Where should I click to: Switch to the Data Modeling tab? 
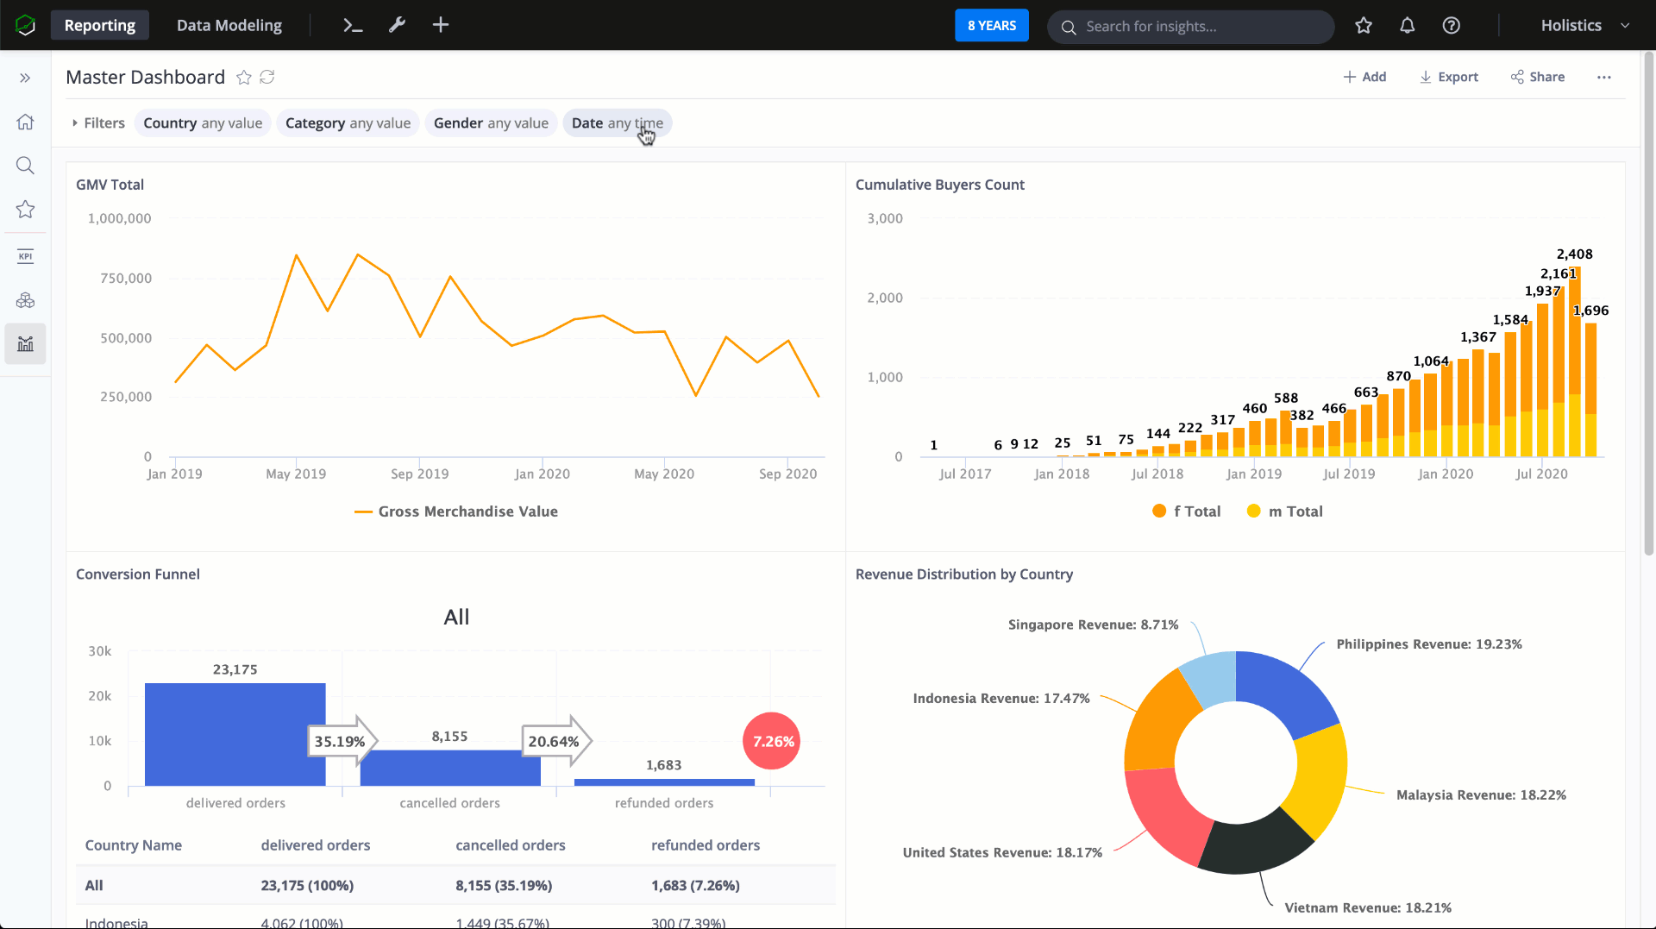point(229,26)
